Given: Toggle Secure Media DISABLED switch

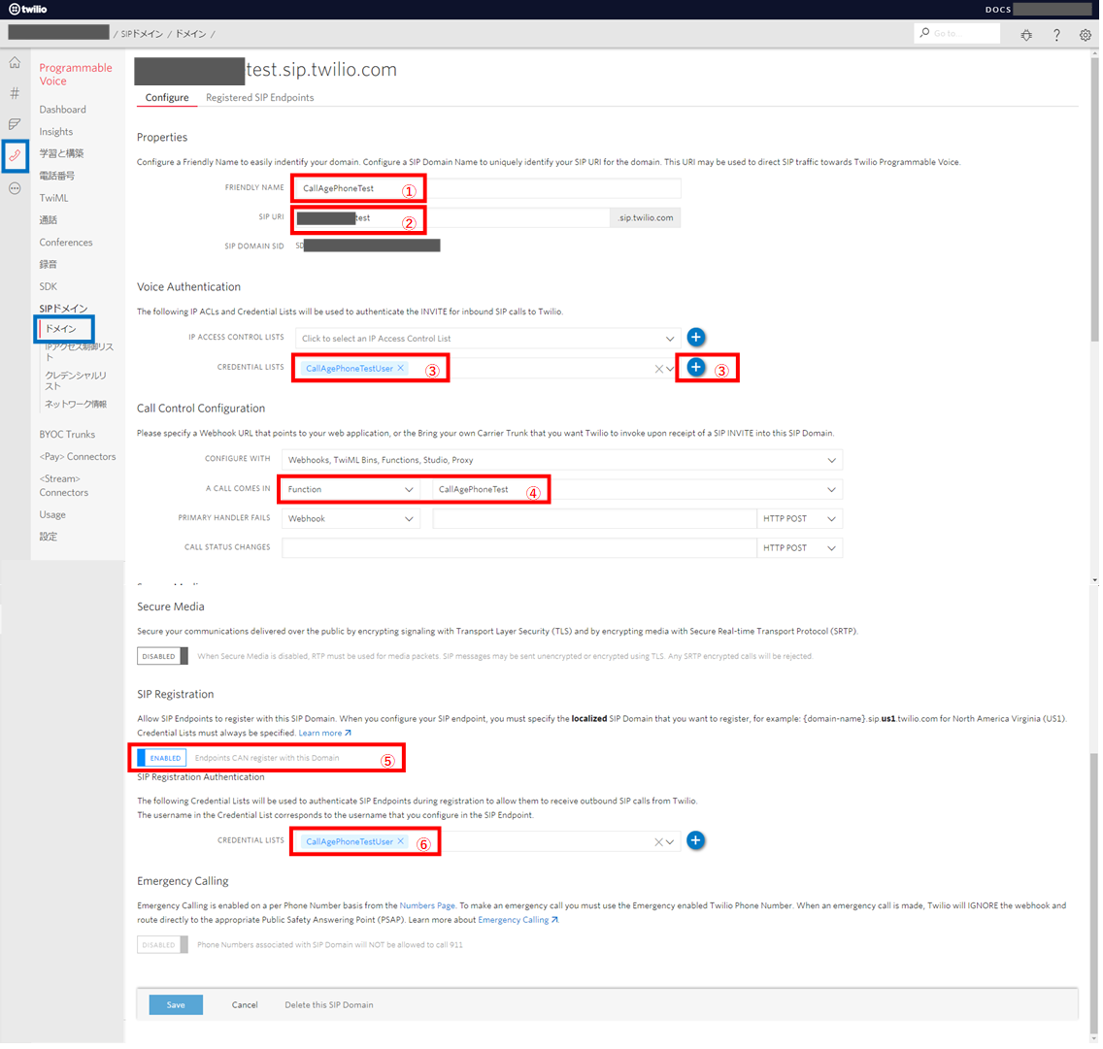Looking at the screenshot, I should 162,657.
